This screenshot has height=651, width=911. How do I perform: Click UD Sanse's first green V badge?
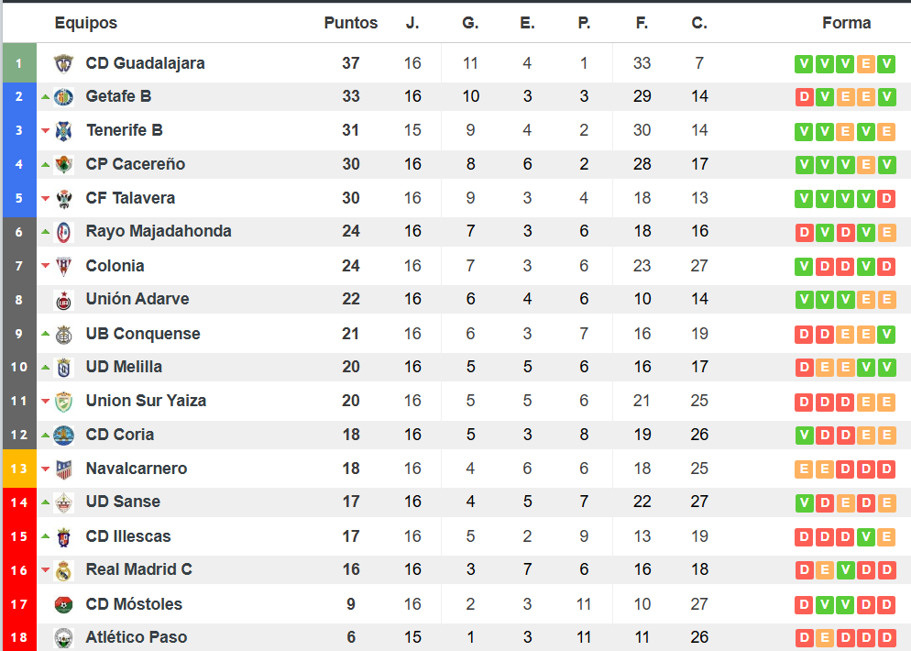coord(804,502)
